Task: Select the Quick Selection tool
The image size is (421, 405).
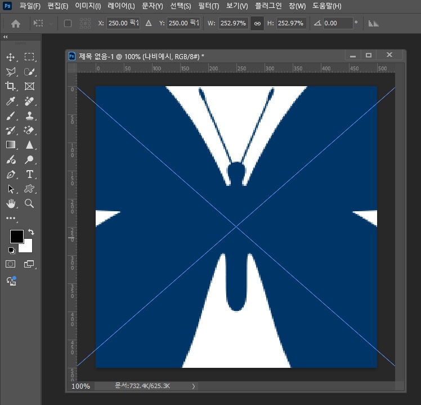Action: pos(29,72)
